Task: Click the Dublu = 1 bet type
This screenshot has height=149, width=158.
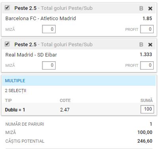Action: (15, 110)
